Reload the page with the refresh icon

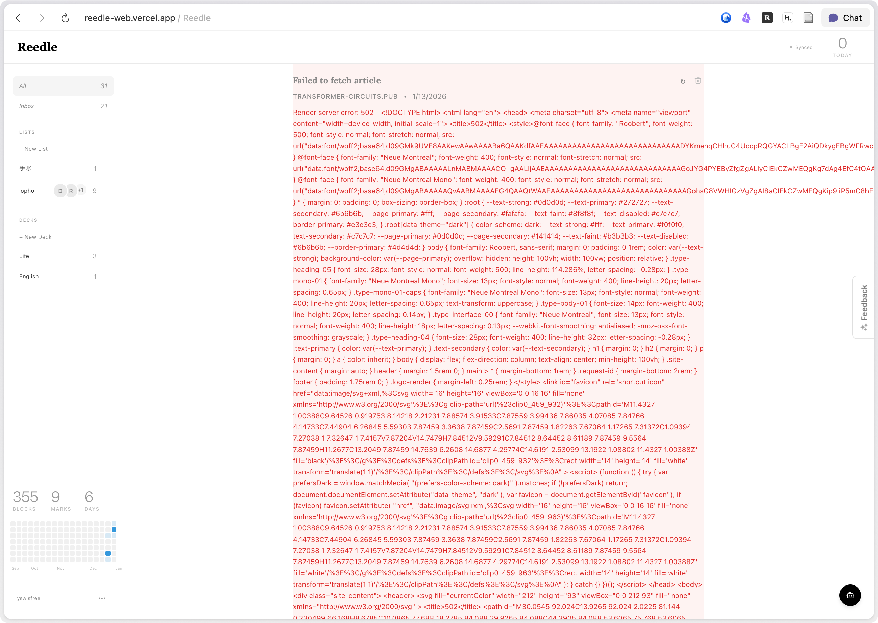65,18
